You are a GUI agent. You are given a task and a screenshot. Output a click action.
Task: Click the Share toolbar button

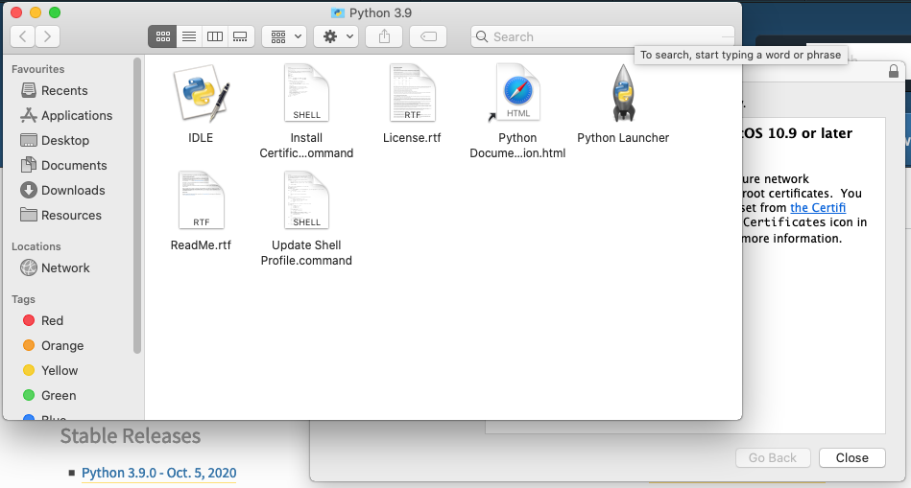tap(384, 36)
